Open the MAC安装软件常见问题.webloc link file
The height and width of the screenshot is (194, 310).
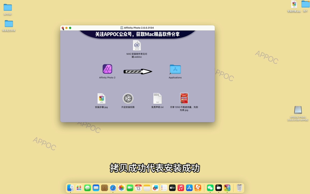[137, 46]
